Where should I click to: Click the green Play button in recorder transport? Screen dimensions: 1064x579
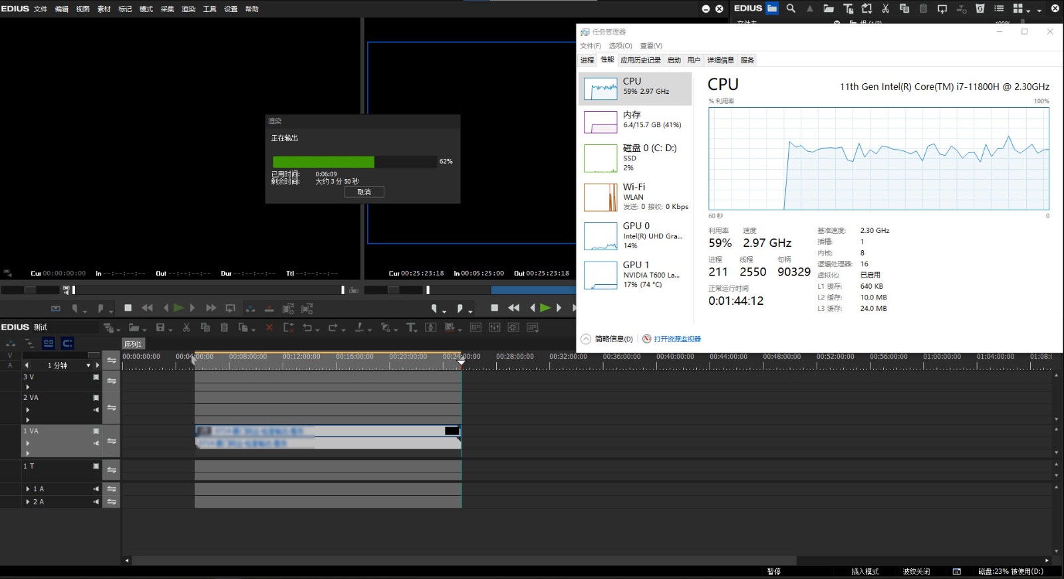pyautogui.click(x=545, y=308)
